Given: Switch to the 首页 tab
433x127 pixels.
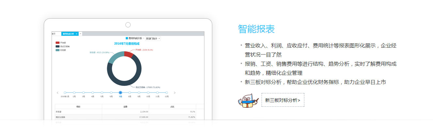Looking at the screenshot, I should point(54,34).
